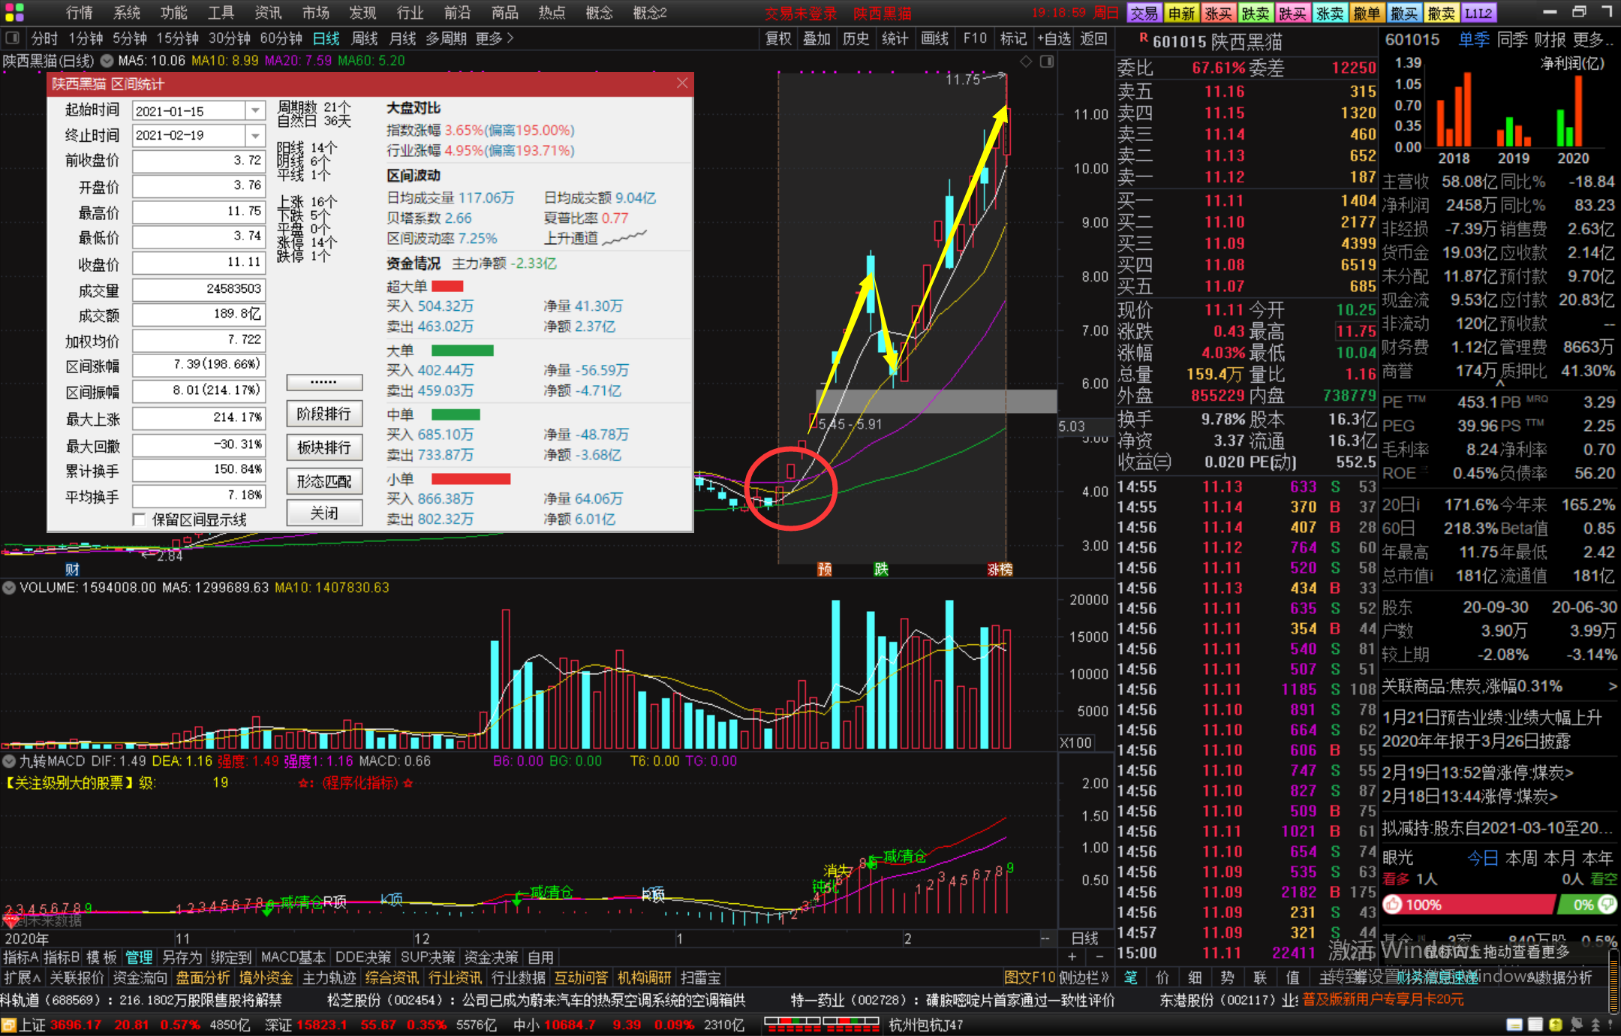
Task: Click the window icon left of 分时
Action: [x=12, y=38]
